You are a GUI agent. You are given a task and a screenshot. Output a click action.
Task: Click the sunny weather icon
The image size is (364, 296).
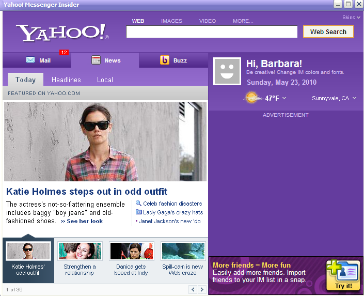tap(251, 98)
